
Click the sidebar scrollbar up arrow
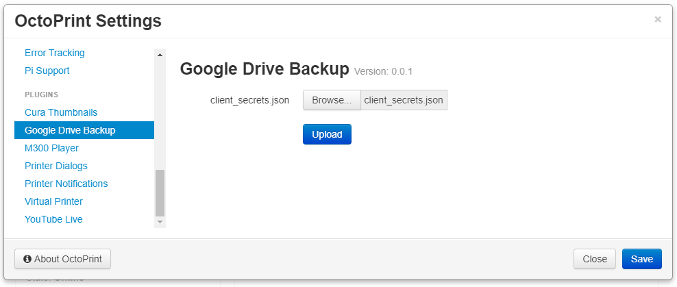tap(160, 54)
